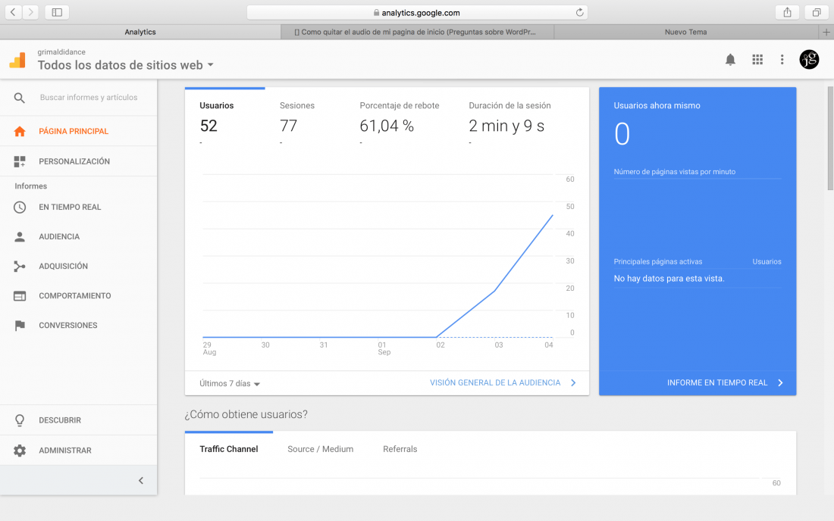
Task: Switch to the Como quitar el audio tab
Action: click(418, 32)
